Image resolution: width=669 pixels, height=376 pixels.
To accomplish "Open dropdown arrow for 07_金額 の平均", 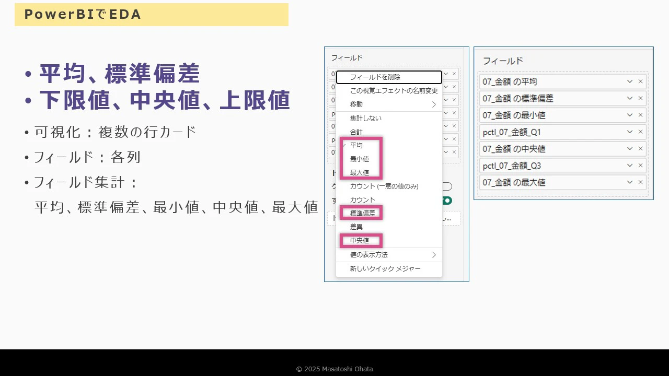I will 630,81.
